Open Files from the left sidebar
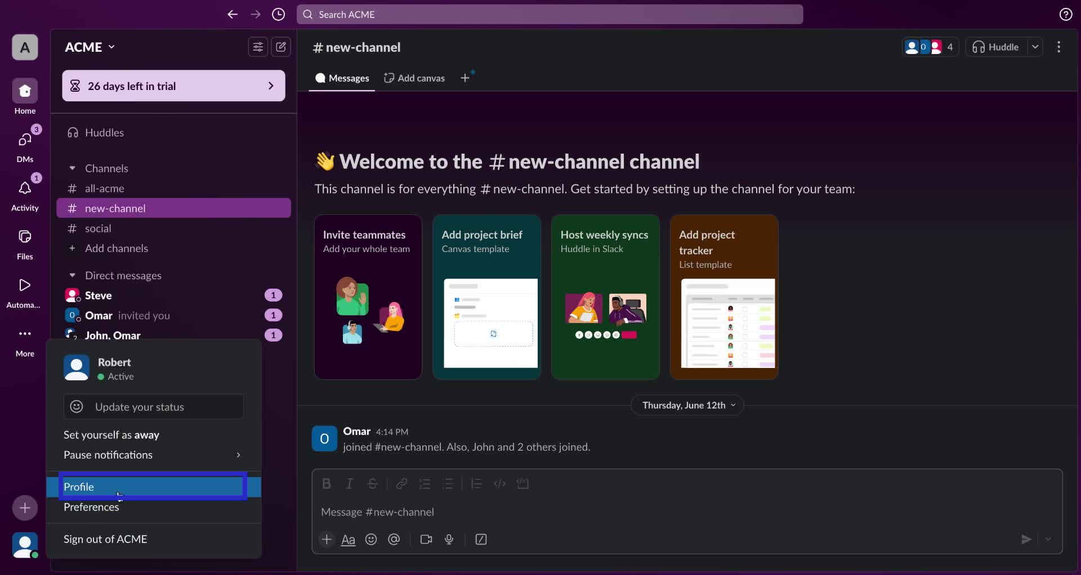Image resolution: width=1081 pixels, height=575 pixels. tap(24, 243)
